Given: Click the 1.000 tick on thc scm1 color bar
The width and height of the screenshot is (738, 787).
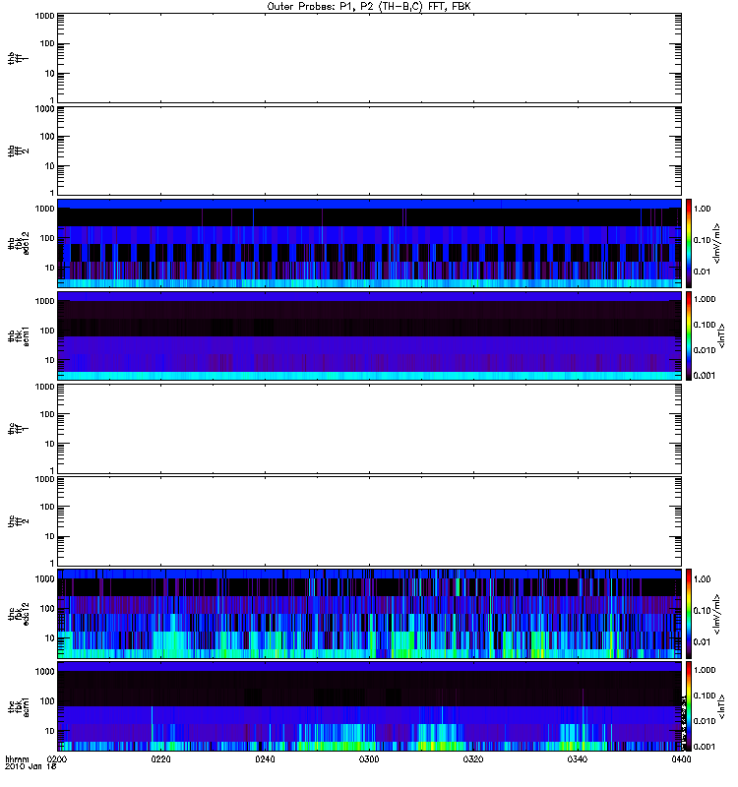Looking at the screenshot, I should click(705, 670).
